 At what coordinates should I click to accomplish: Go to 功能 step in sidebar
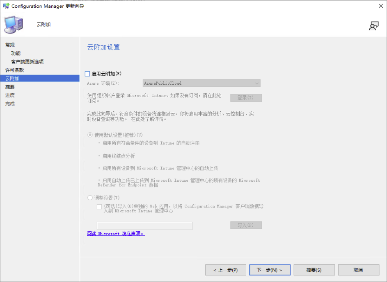pyautogui.click(x=16, y=53)
